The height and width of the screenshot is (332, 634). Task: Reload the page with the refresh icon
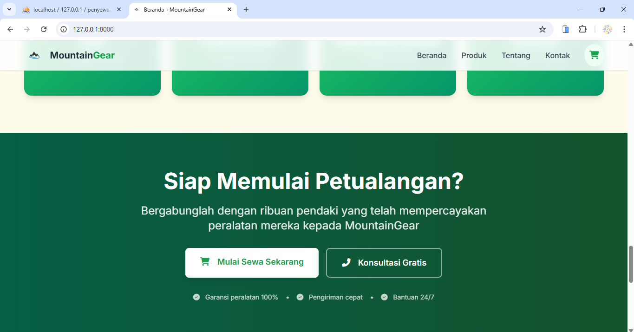tap(44, 29)
